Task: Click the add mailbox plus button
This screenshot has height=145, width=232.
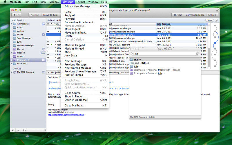Action: click(13, 130)
